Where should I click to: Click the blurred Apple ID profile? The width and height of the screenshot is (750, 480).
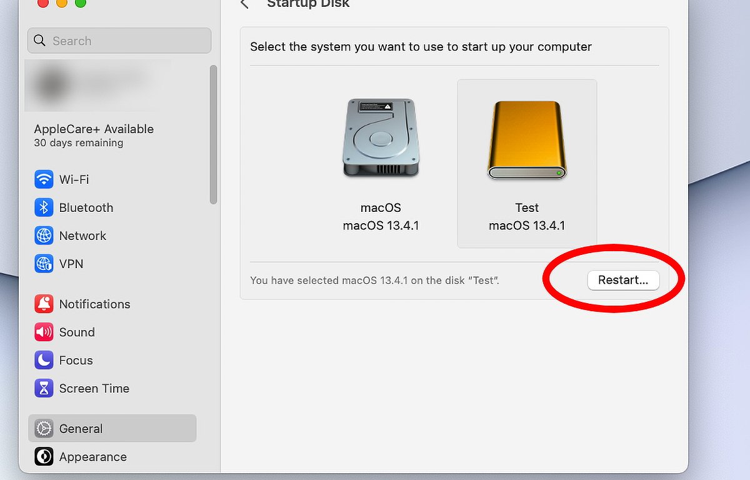[94, 84]
